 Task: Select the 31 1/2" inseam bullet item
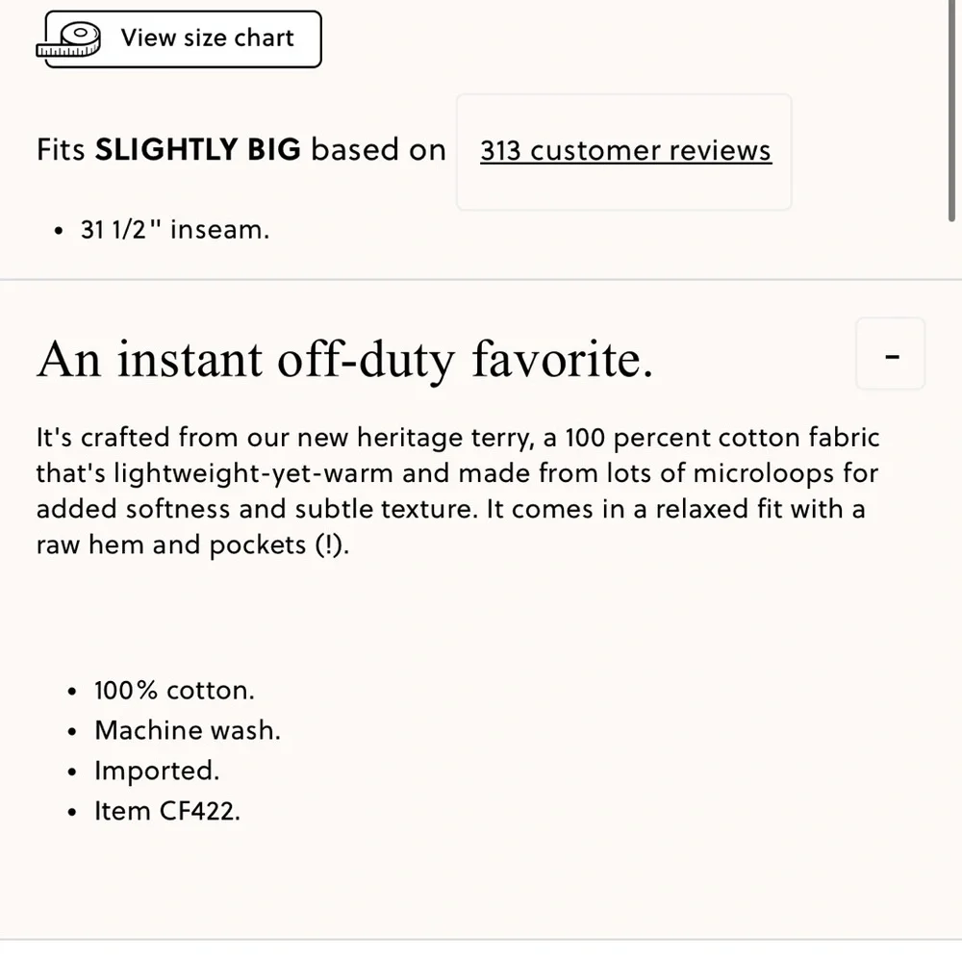coord(175,230)
